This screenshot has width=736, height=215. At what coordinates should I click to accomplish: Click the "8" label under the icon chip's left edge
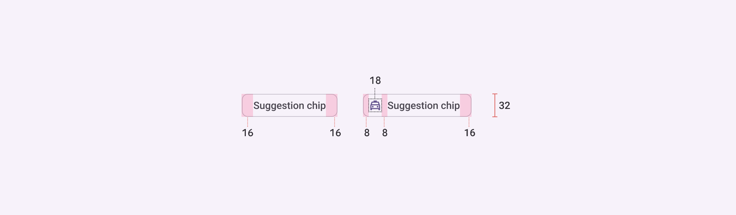(x=367, y=133)
